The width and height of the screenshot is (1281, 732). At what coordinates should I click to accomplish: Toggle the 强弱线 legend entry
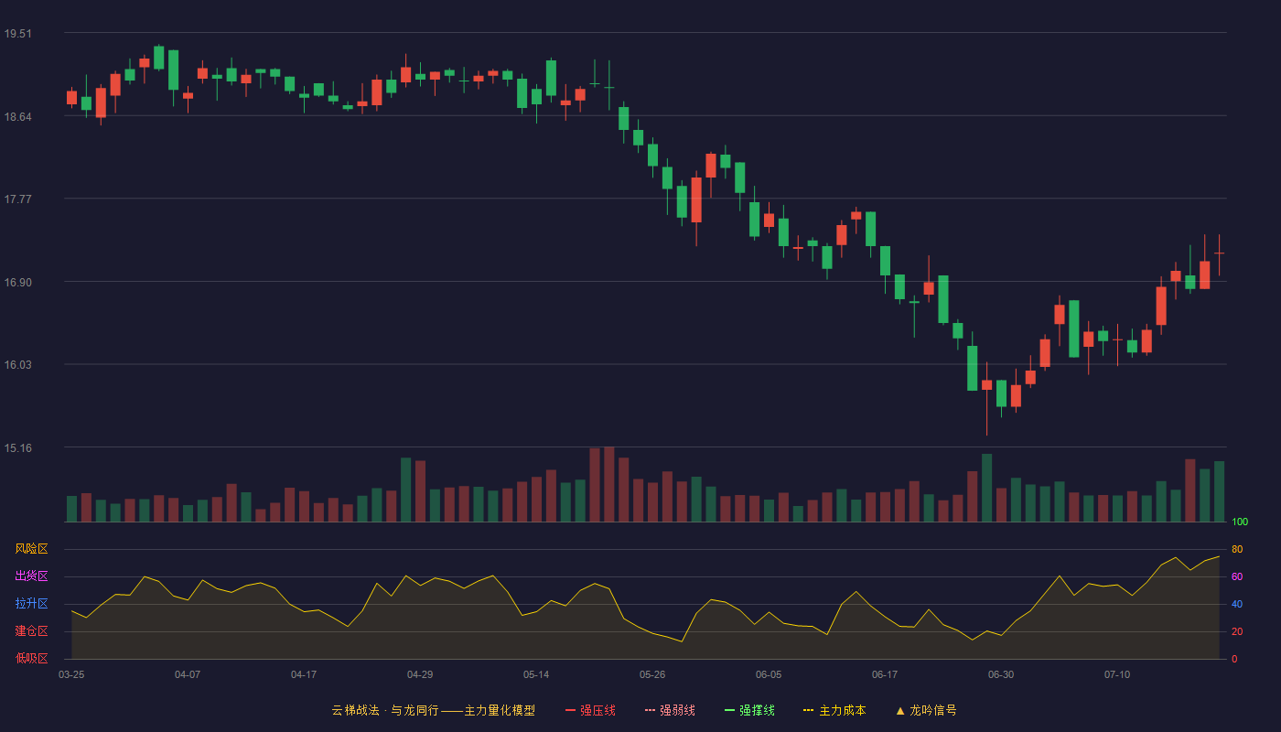click(x=670, y=710)
